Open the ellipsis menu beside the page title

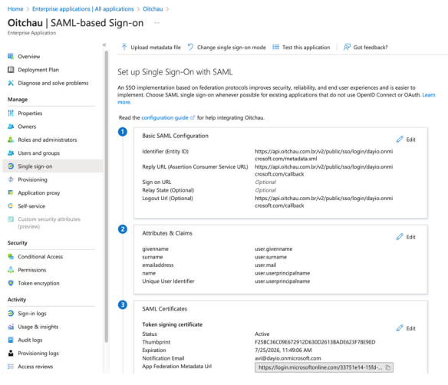pos(156,23)
